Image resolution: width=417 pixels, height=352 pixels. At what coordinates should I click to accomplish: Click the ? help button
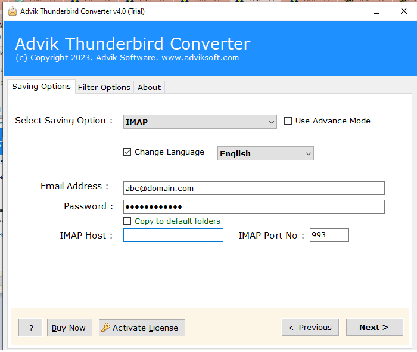click(x=30, y=328)
